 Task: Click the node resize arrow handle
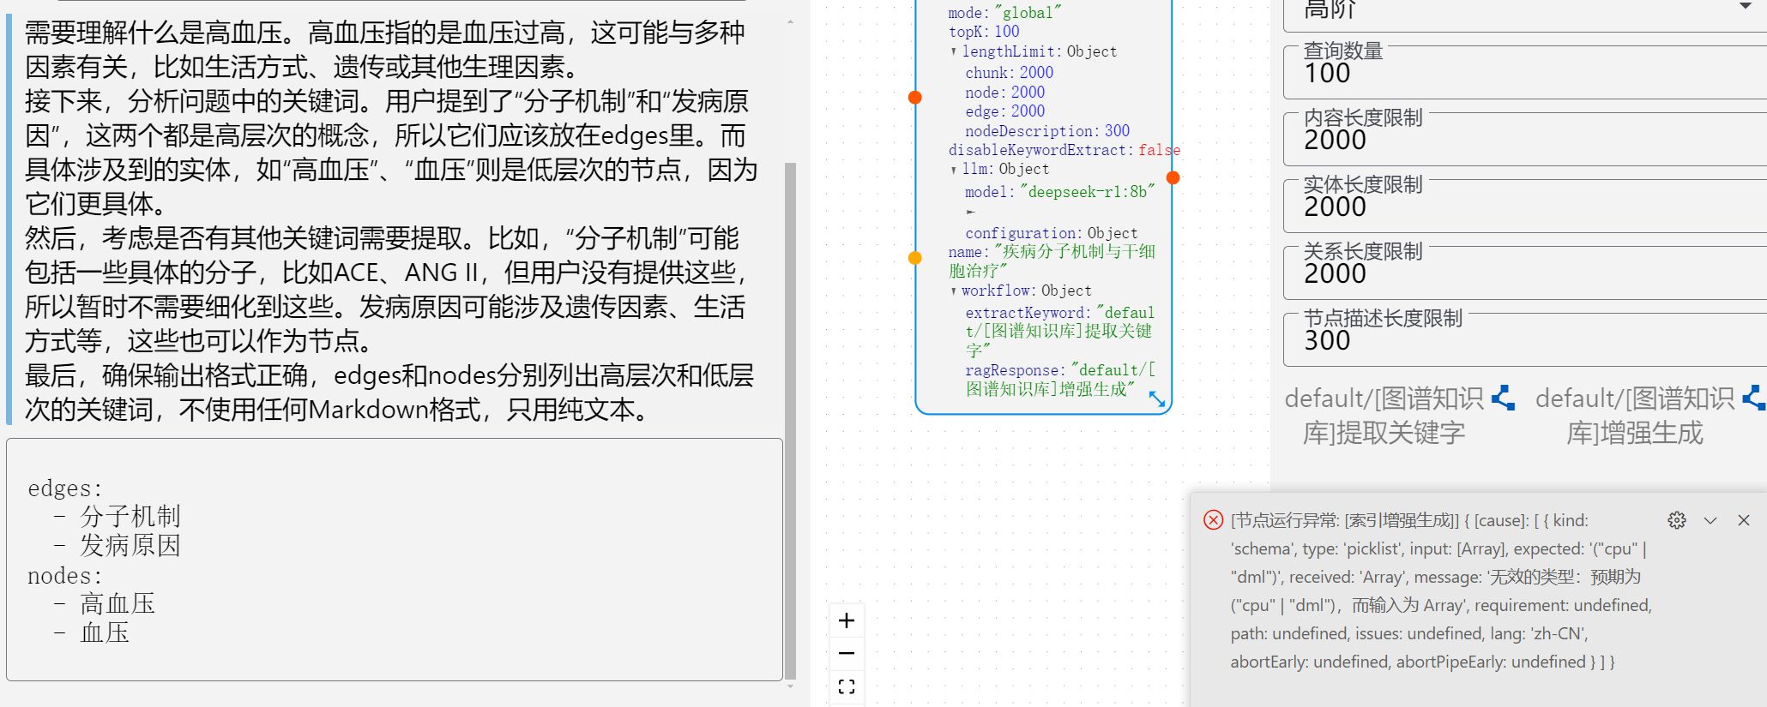point(1156,399)
